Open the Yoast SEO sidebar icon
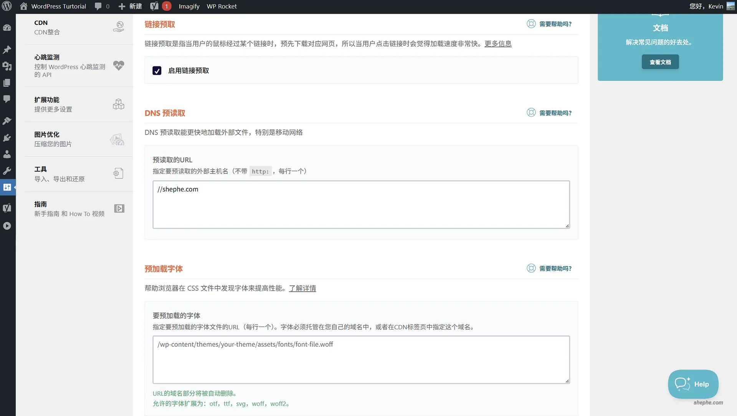The width and height of the screenshot is (737, 416). click(x=7, y=208)
